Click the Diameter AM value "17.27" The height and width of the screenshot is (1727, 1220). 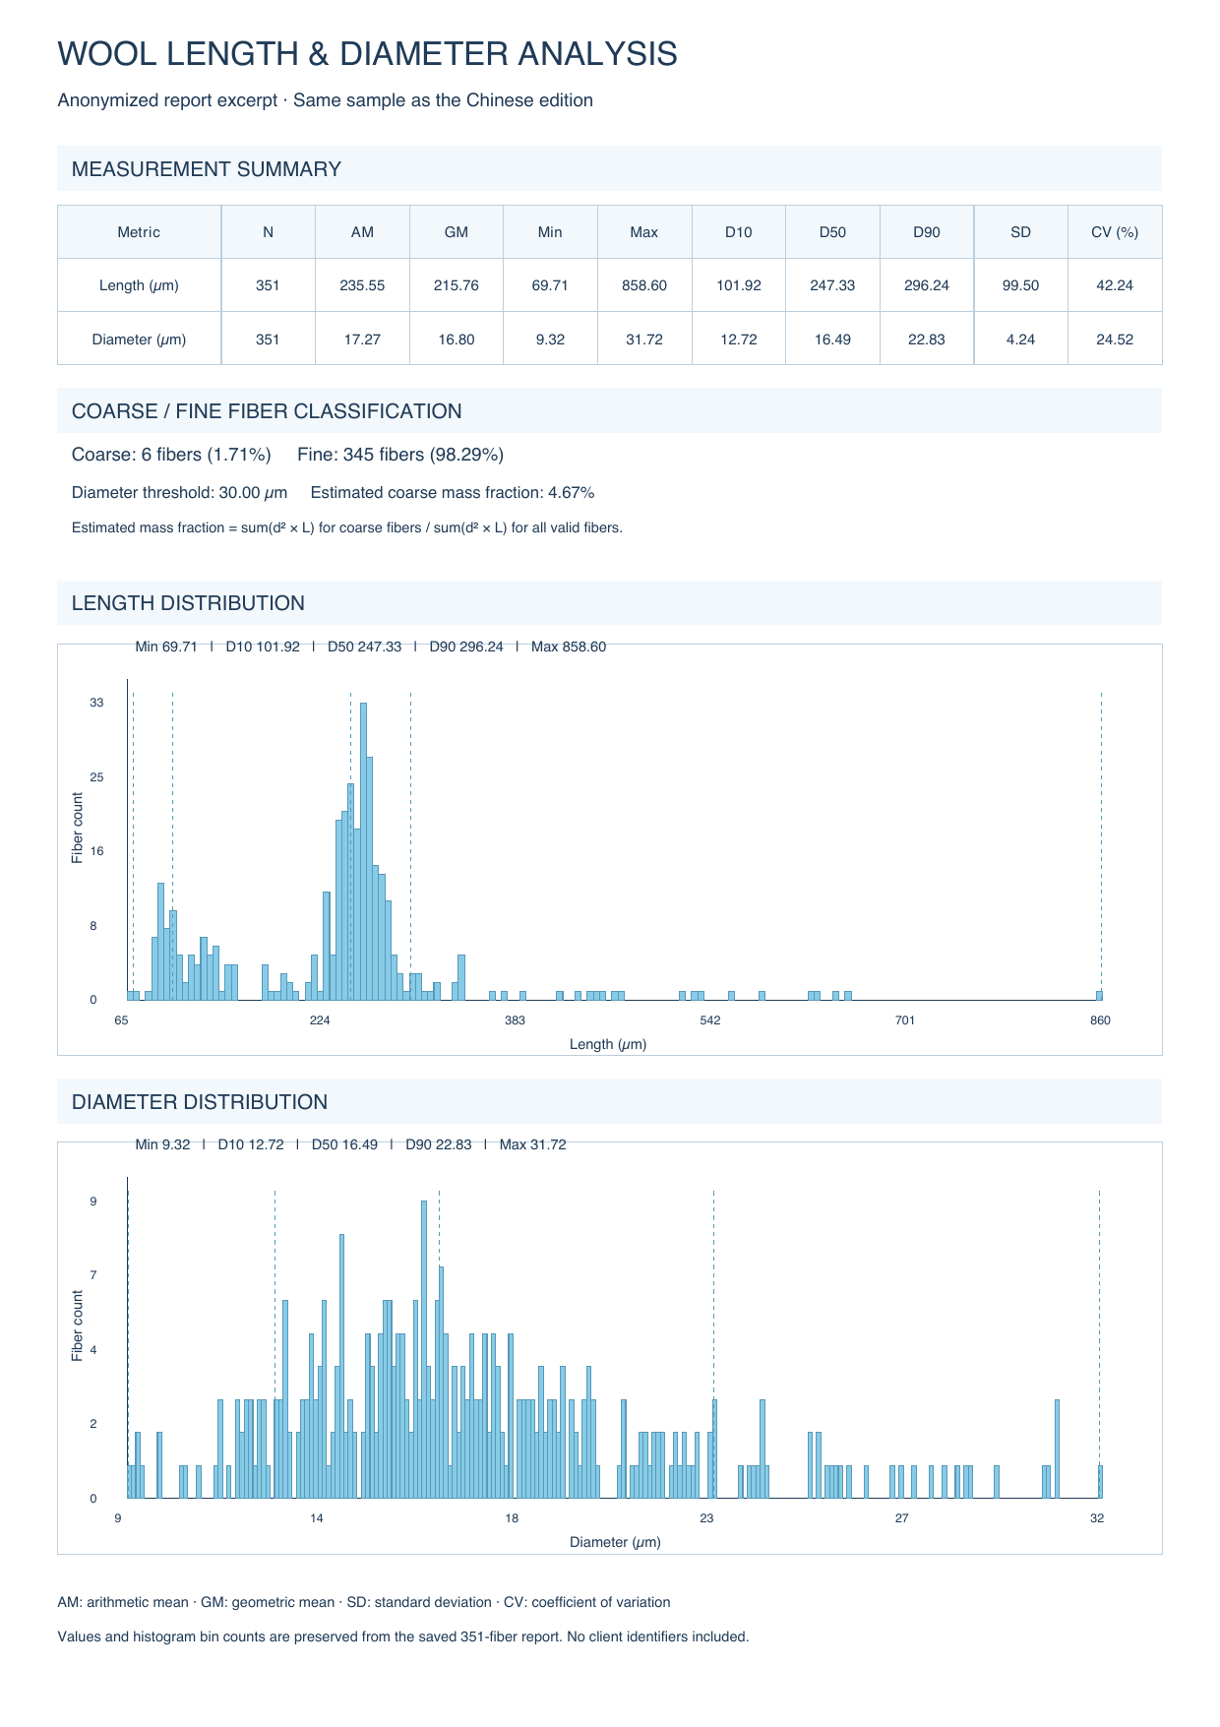[x=362, y=339]
